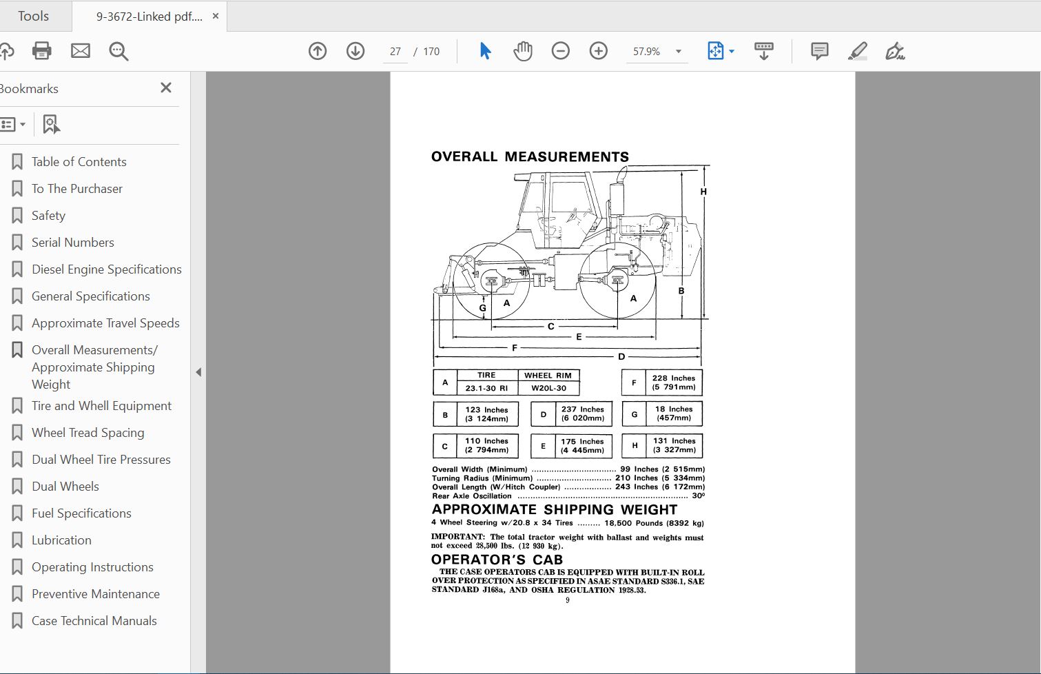This screenshot has width=1041, height=674.
Task: Open the advanced search tool
Action: tap(118, 50)
